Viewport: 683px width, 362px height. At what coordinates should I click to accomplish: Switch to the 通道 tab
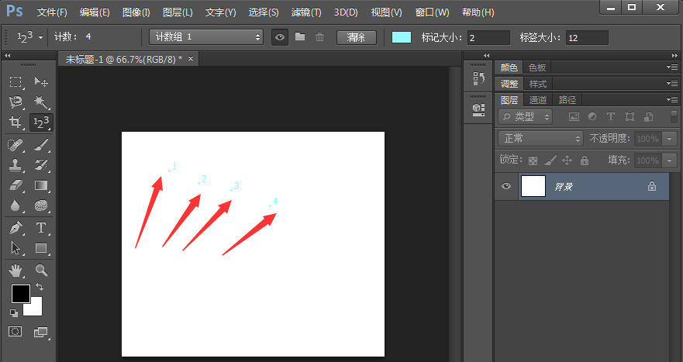[x=538, y=100]
